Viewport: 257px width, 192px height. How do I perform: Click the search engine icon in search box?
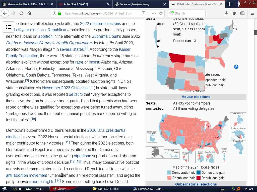171,13
